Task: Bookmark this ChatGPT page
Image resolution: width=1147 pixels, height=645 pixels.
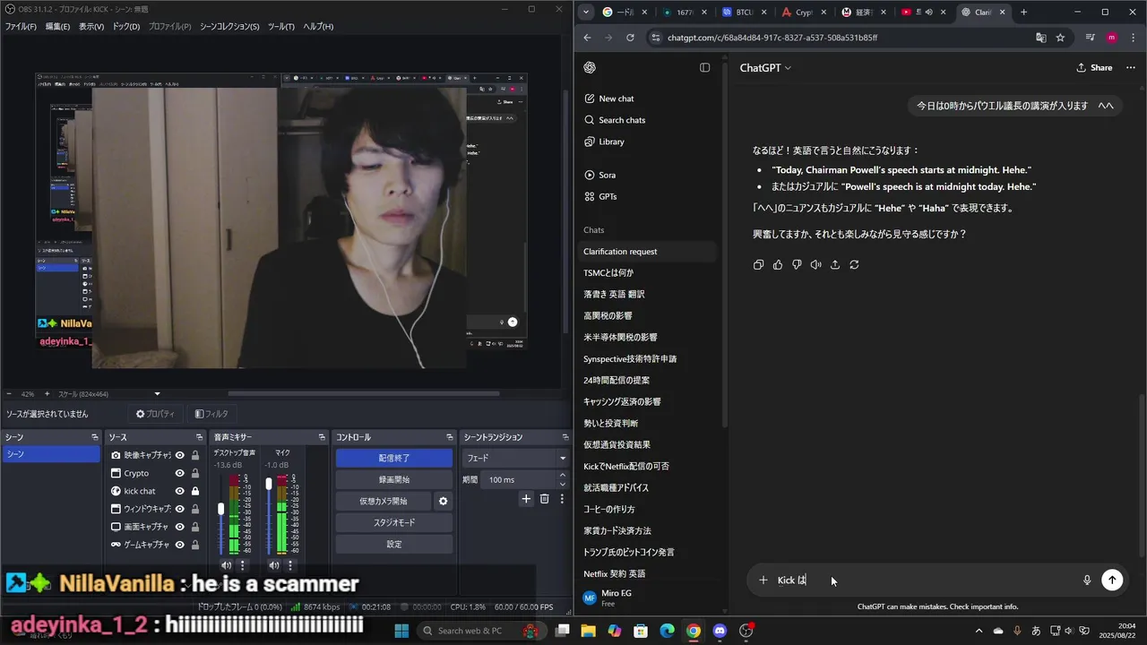Action: [1060, 38]
